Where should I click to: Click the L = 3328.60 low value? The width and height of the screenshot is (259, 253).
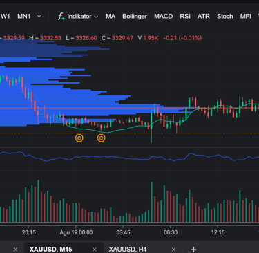pos(81,38)
